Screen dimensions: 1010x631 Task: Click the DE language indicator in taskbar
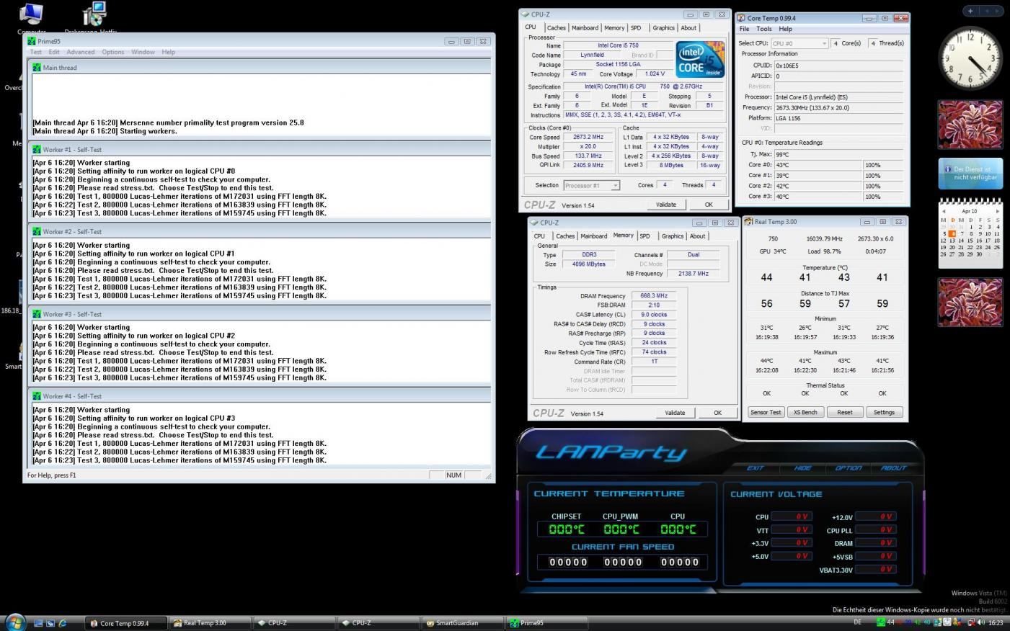(858, 622)
